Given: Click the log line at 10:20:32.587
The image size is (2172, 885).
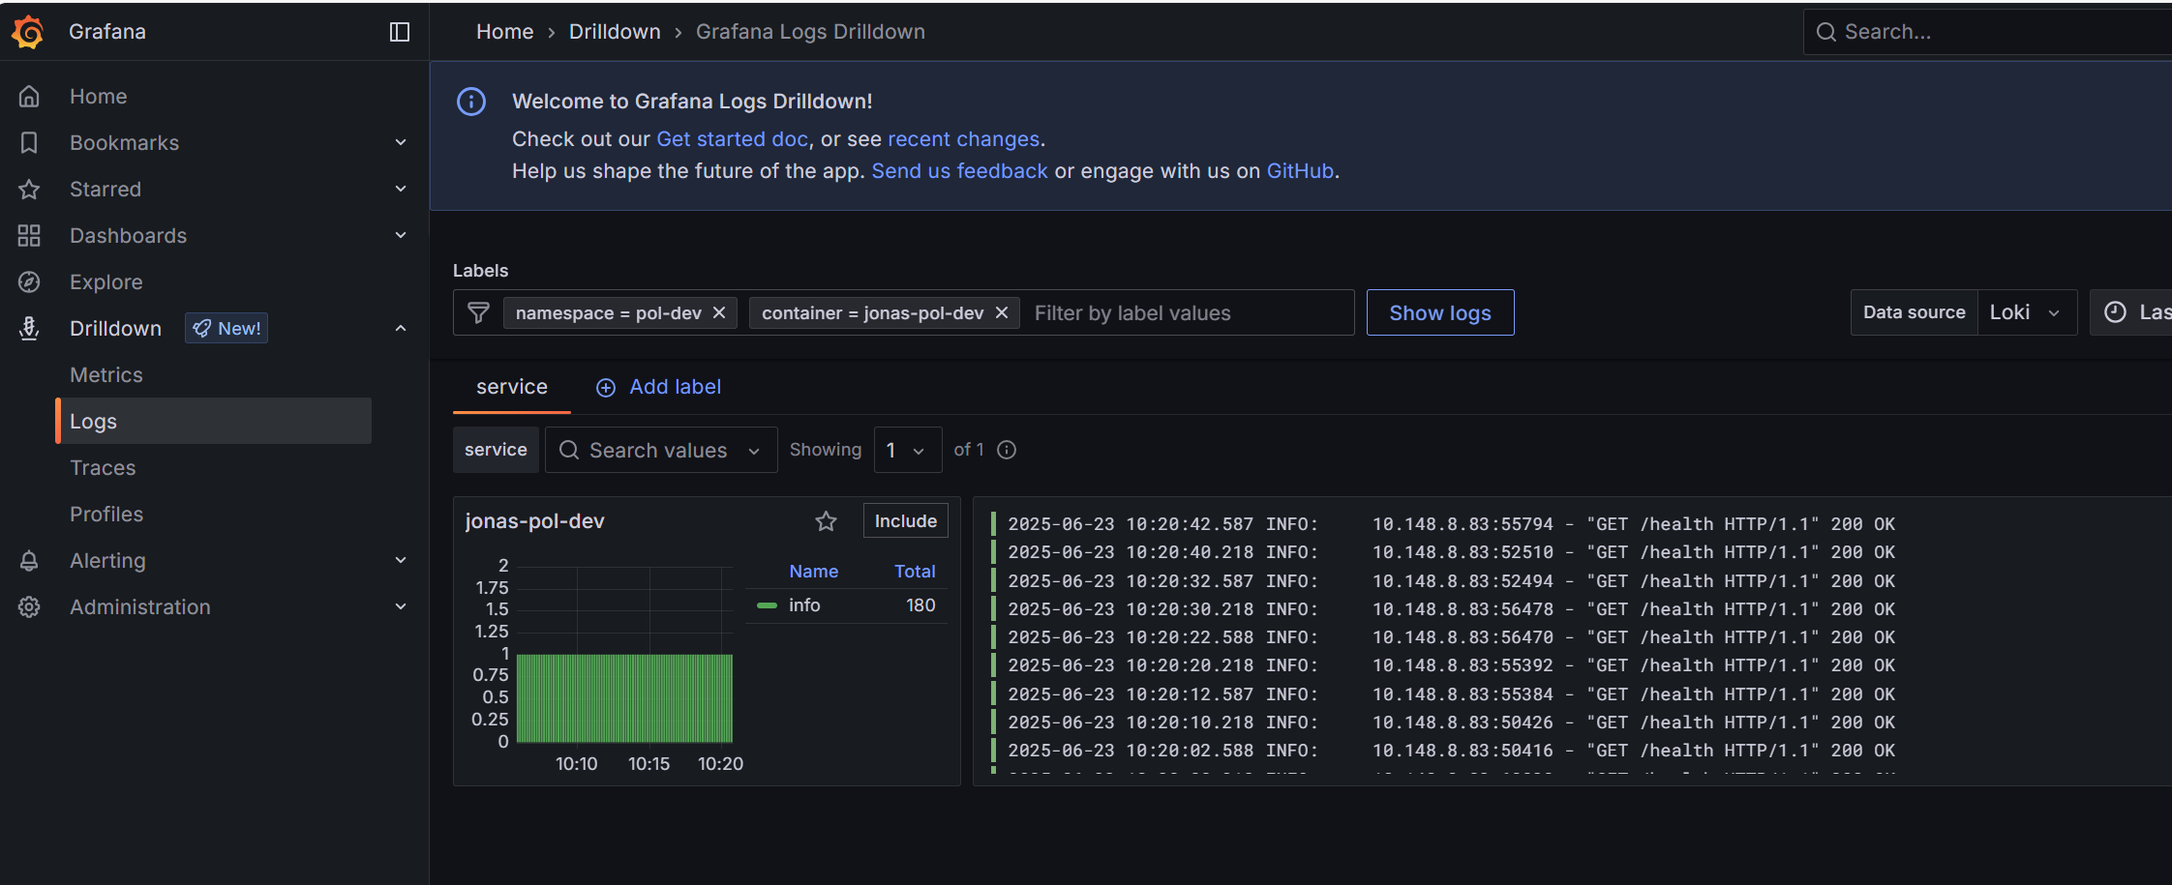Looking at the screenshot, I should [1452, 581].
